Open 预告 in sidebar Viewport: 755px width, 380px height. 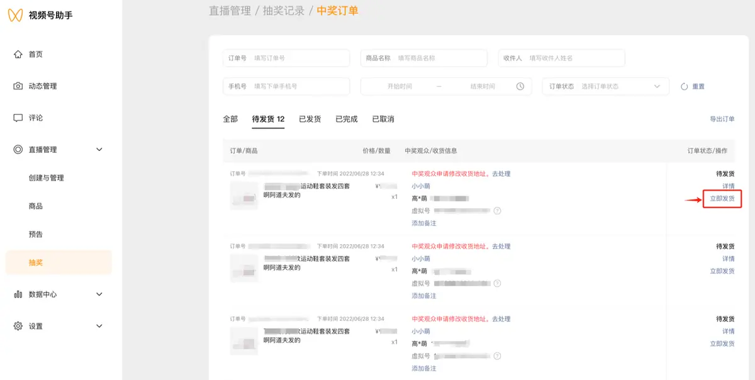coord(36,235)
